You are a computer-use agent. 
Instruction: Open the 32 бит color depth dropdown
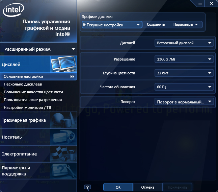pos(184,73)
